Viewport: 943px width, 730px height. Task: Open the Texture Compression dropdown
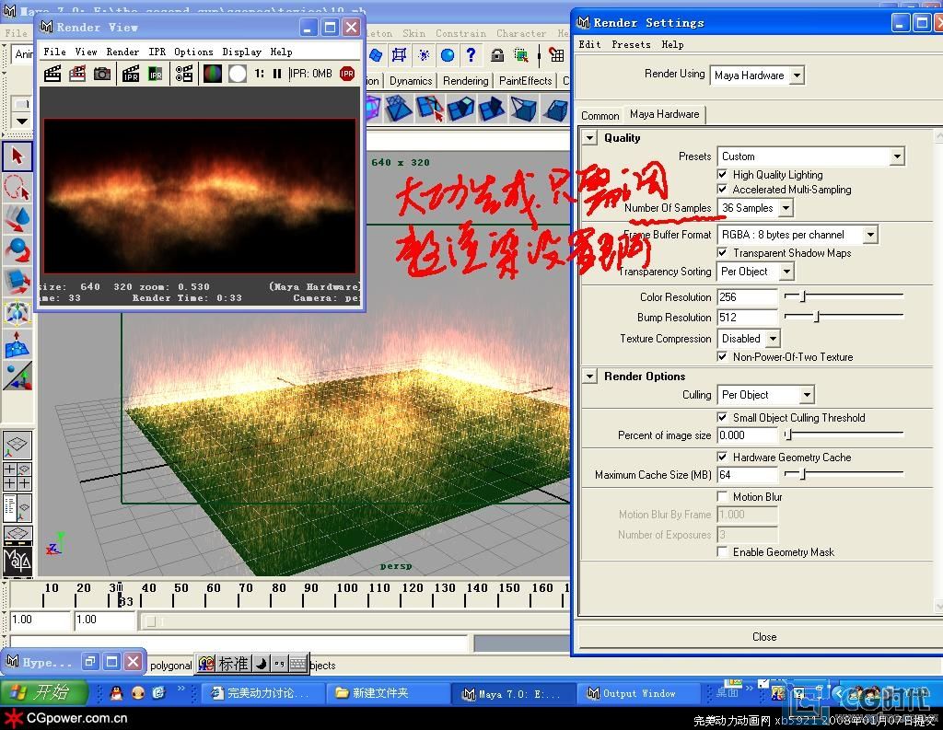click(749, 339)
